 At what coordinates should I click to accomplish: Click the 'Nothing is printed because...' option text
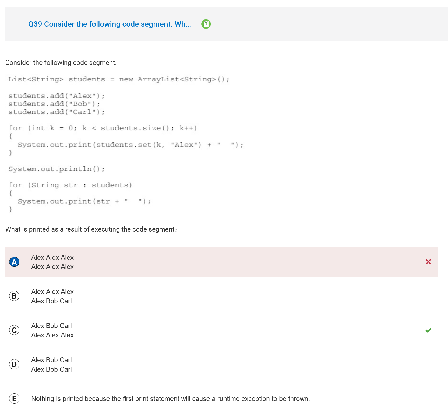click(x=171, y=399)
